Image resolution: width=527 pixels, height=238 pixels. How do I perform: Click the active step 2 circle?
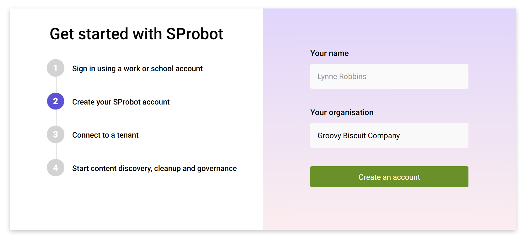(x=56, y=101)
